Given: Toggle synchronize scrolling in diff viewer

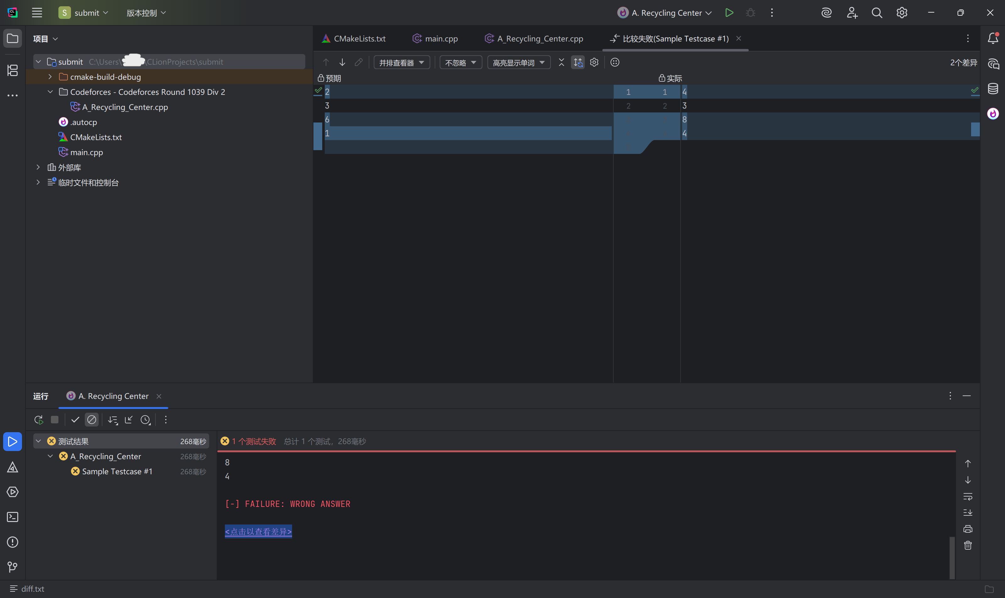Looking at the screenshot, I should (578, 63).
